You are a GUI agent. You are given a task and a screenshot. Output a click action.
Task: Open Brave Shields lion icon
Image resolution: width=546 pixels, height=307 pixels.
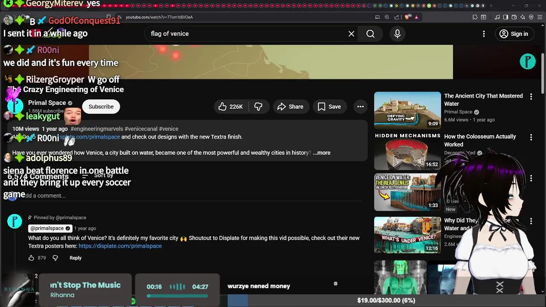click(x=407, y=17)
